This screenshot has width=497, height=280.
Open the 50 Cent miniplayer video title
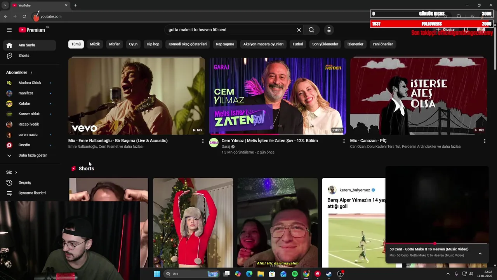tap(429, 249)
